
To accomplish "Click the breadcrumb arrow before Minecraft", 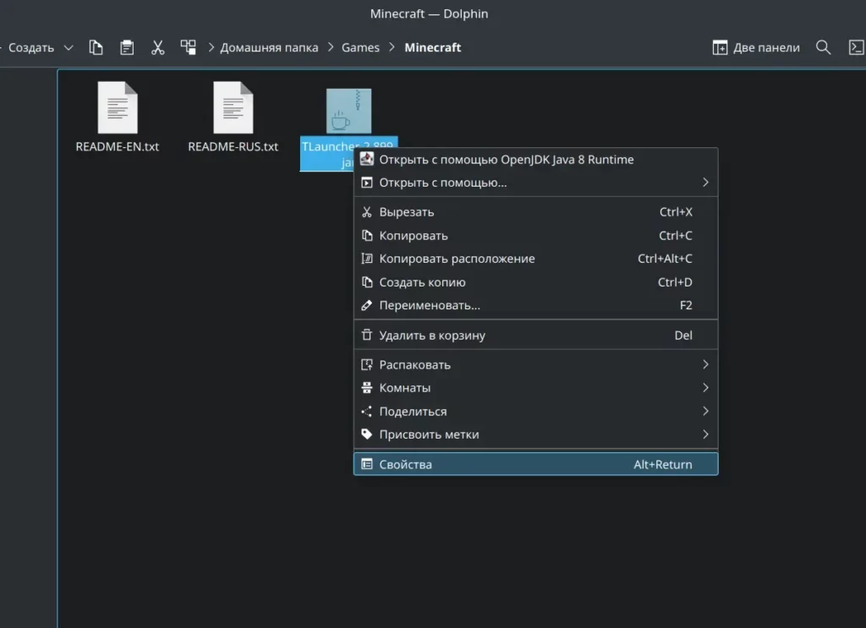I will [x=392, y=47].
